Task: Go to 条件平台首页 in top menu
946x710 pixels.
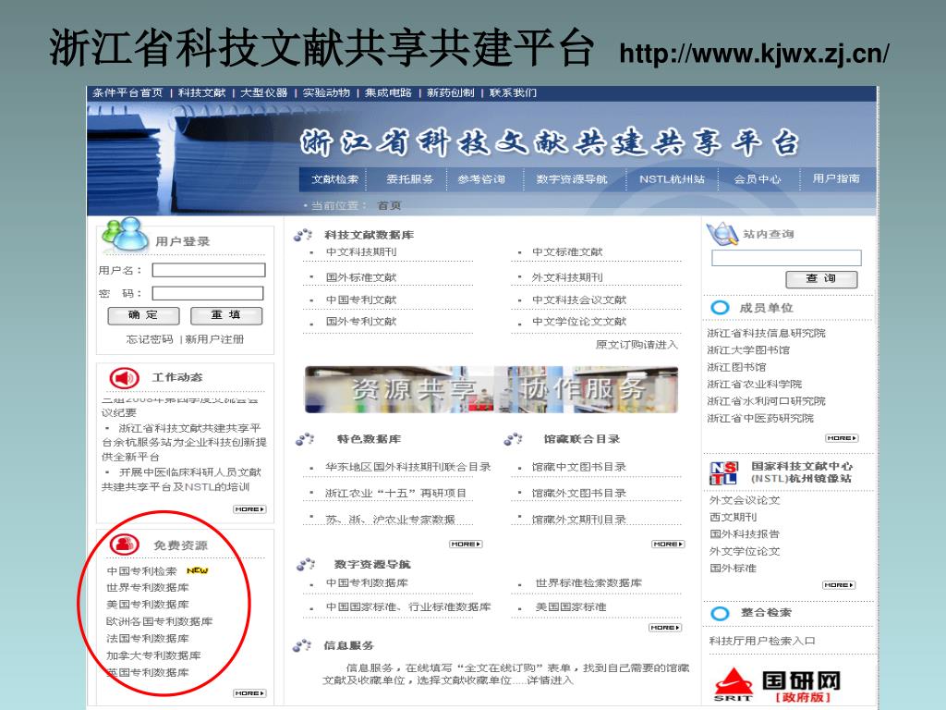Action: click(x=127, y=93)
